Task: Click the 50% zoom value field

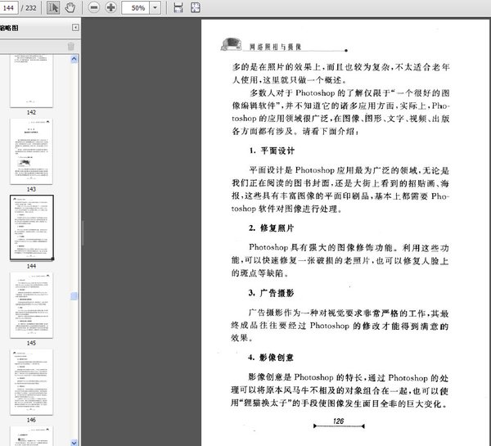Action: 136,8
